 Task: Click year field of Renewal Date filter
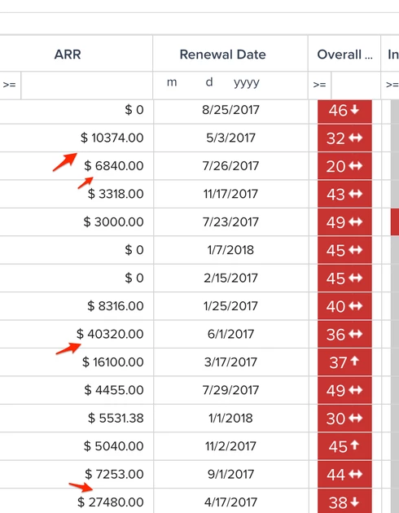[246, 82]
